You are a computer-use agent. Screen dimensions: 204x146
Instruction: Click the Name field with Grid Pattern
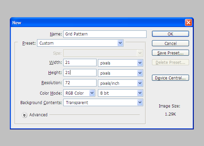(x=105, y=34)
